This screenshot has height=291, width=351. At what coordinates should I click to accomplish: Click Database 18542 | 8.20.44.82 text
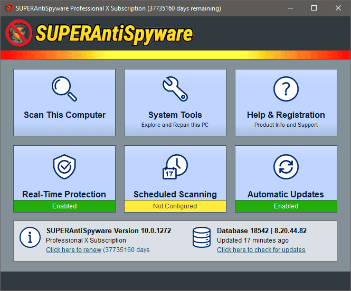click(x=262, y=230)
